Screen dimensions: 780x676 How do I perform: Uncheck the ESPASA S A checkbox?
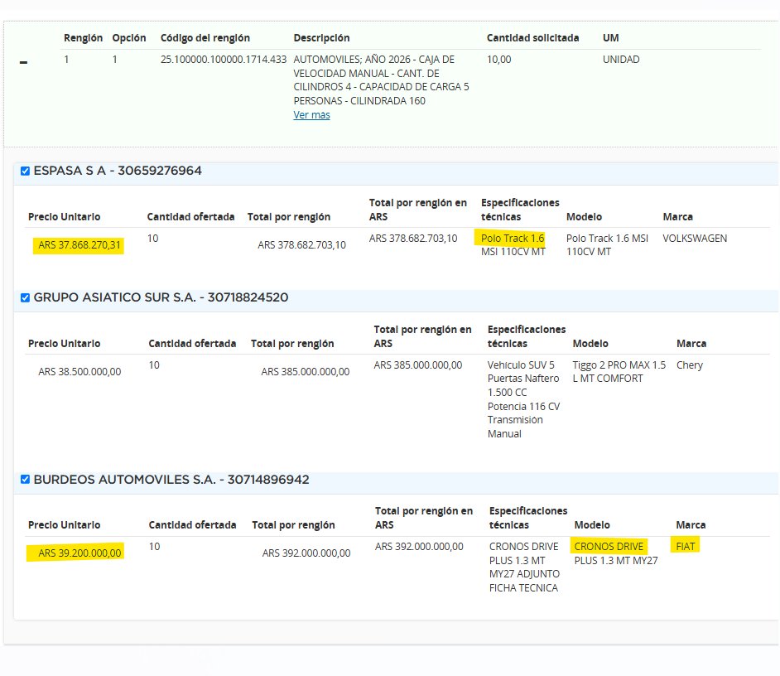click(25, 171)
